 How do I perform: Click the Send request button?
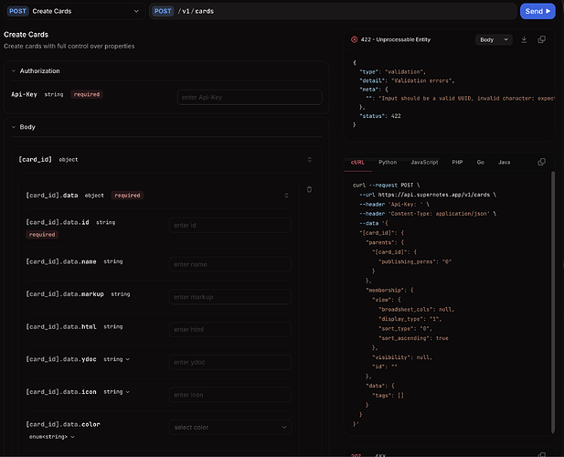click(x=537, y=11)
